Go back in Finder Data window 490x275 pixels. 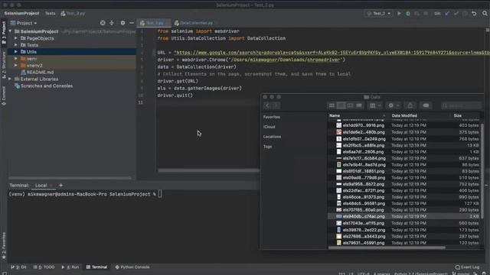tap(267, 105)
